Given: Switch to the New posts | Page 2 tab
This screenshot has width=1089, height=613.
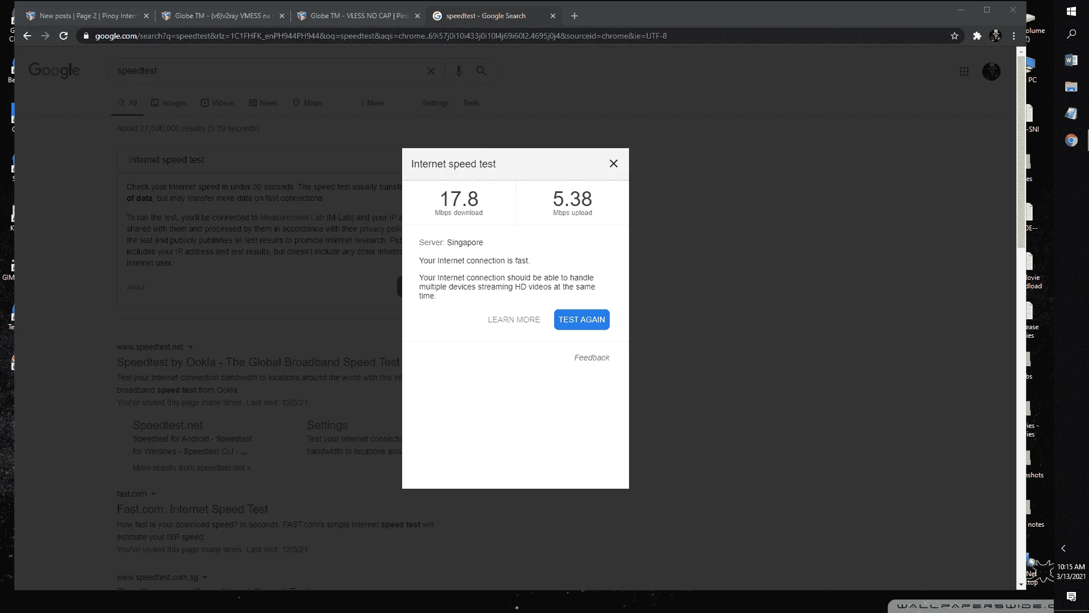Looking at the screenshot, I should [88, 16].
